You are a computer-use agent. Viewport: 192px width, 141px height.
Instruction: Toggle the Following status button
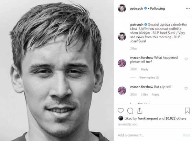pyautogui.click(x=158, y=9)
